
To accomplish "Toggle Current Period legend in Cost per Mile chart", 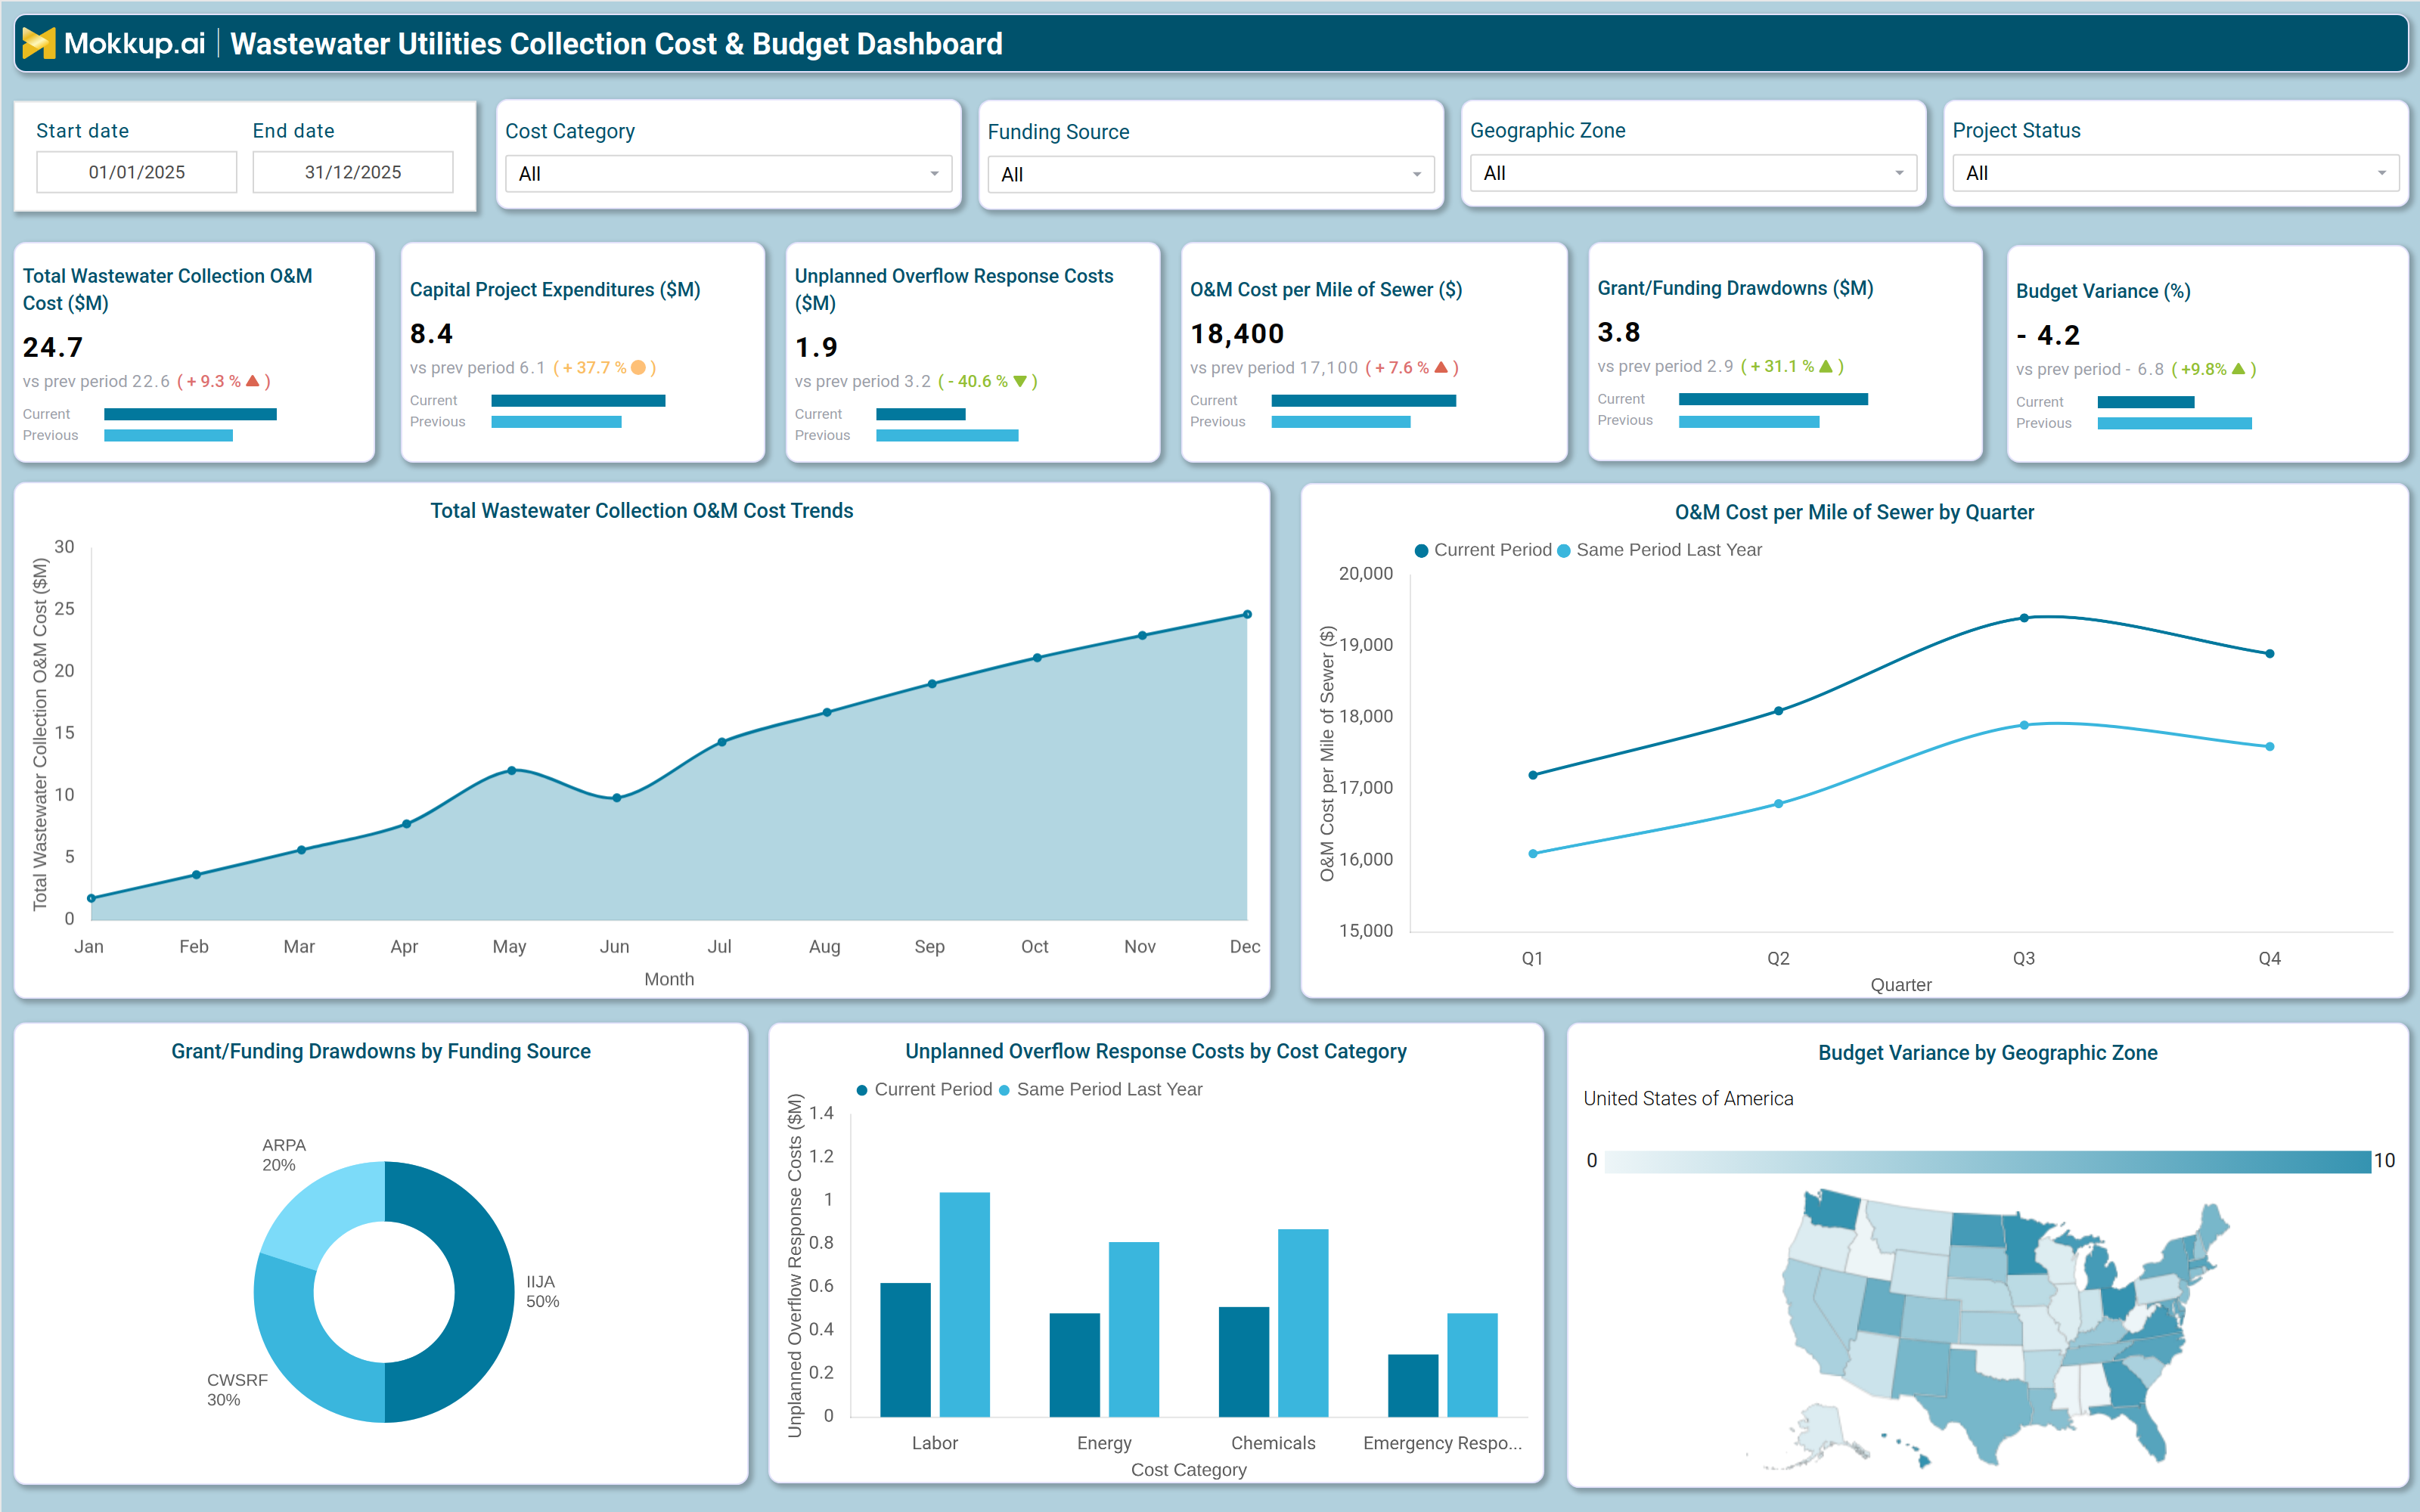I will [x=1483, y=550].
